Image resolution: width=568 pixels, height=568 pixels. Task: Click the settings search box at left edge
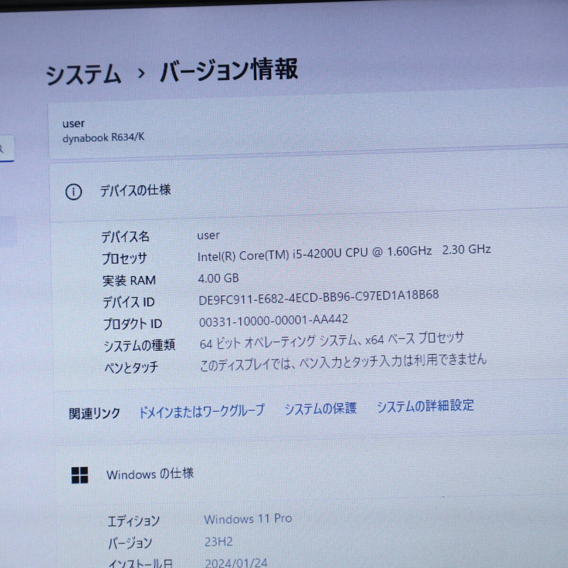[x=7, y=149]
